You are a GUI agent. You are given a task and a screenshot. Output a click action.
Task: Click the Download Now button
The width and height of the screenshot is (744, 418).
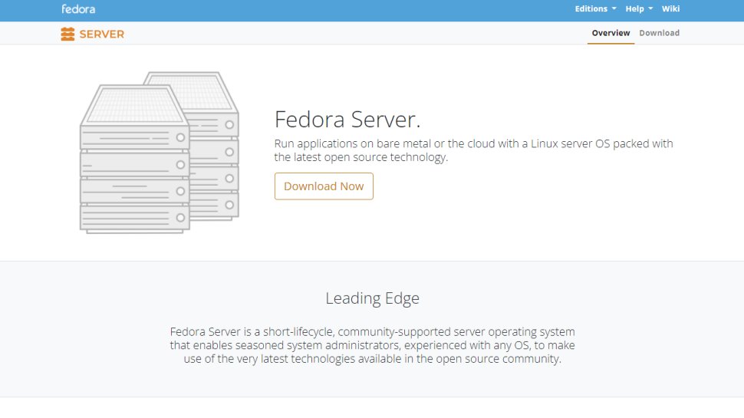tap(324, 186)
